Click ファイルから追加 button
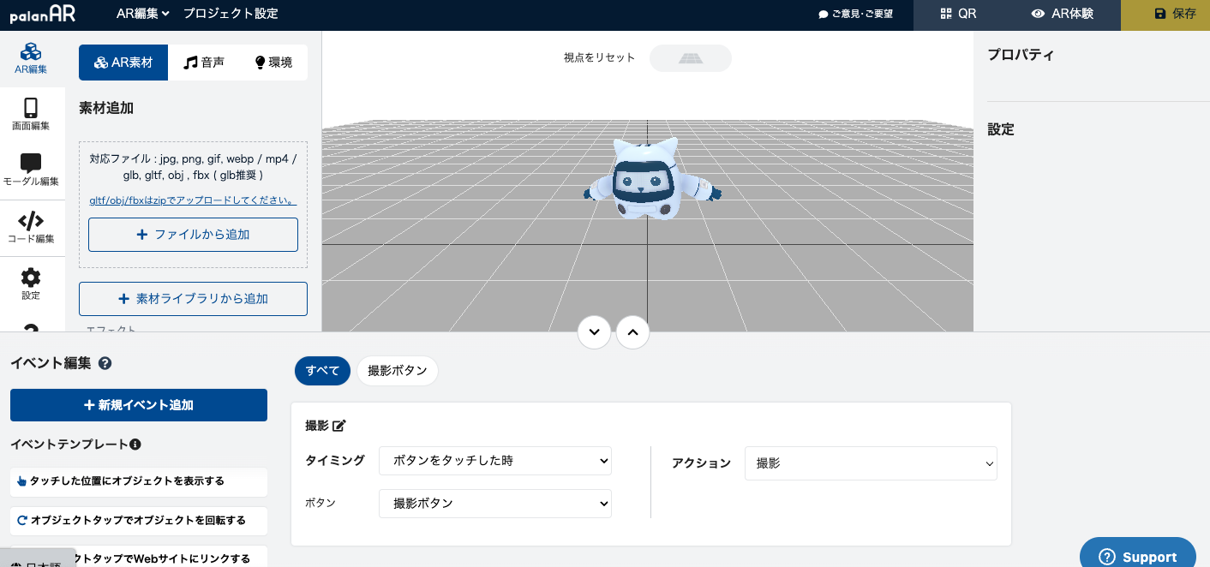 coord(193,235)
